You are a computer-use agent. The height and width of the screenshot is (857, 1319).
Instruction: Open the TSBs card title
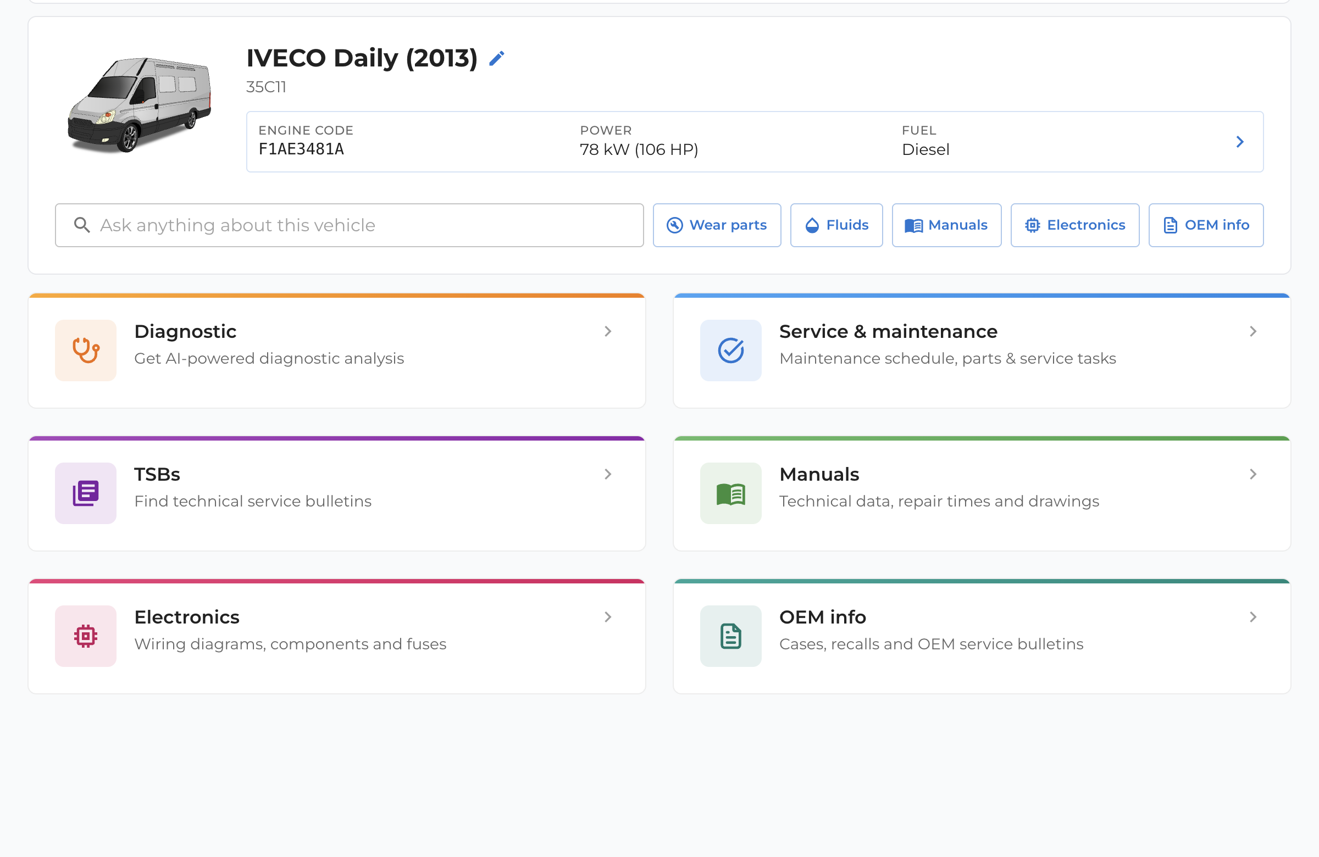(157, 474)
